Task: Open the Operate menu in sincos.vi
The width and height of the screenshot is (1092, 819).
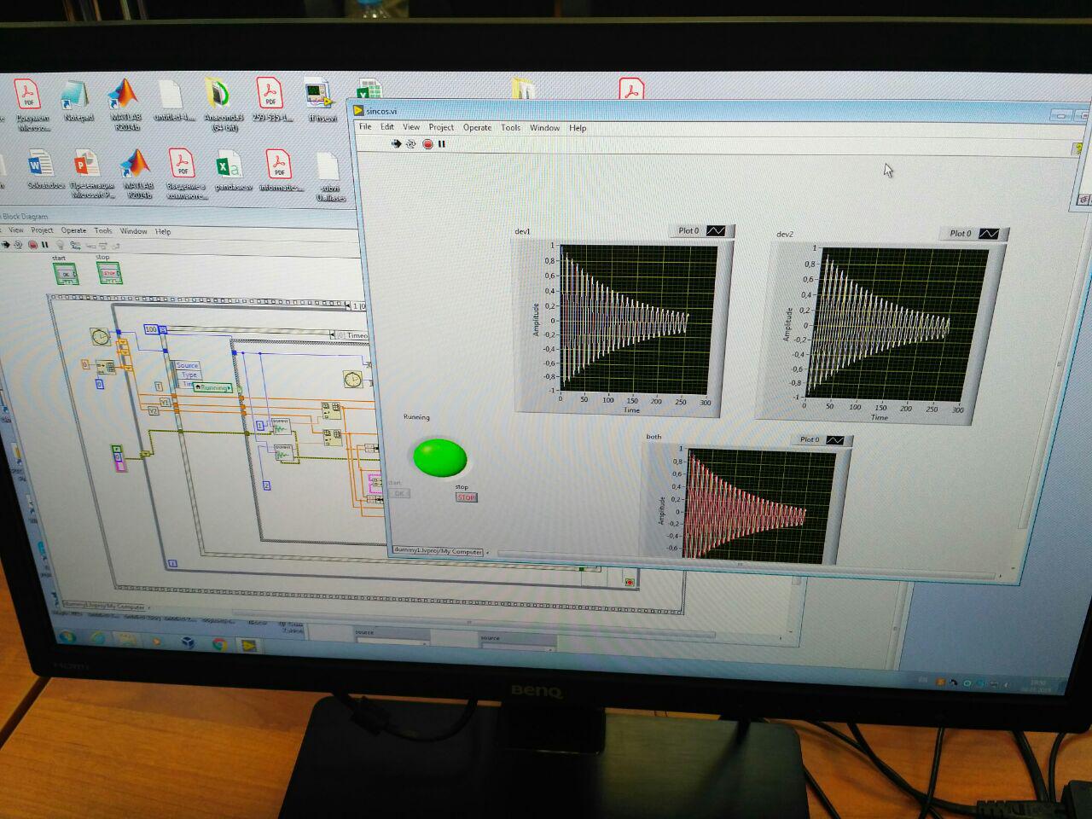Action: pos(477,128)
